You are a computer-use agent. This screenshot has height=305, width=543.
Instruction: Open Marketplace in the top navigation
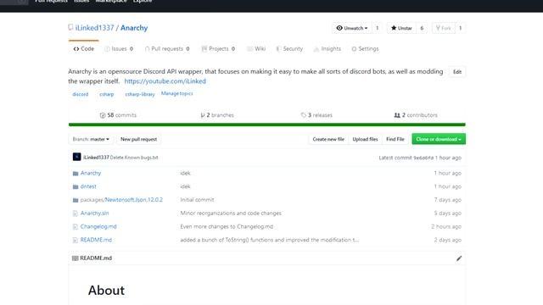[111, 2]
